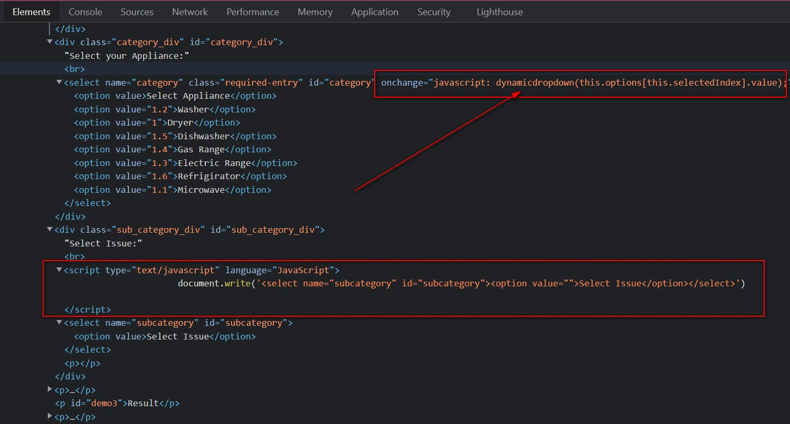The height and width of the screenshot is (424, 790).
Task: Select the Gas Range option line
Action: click(173, 150)
